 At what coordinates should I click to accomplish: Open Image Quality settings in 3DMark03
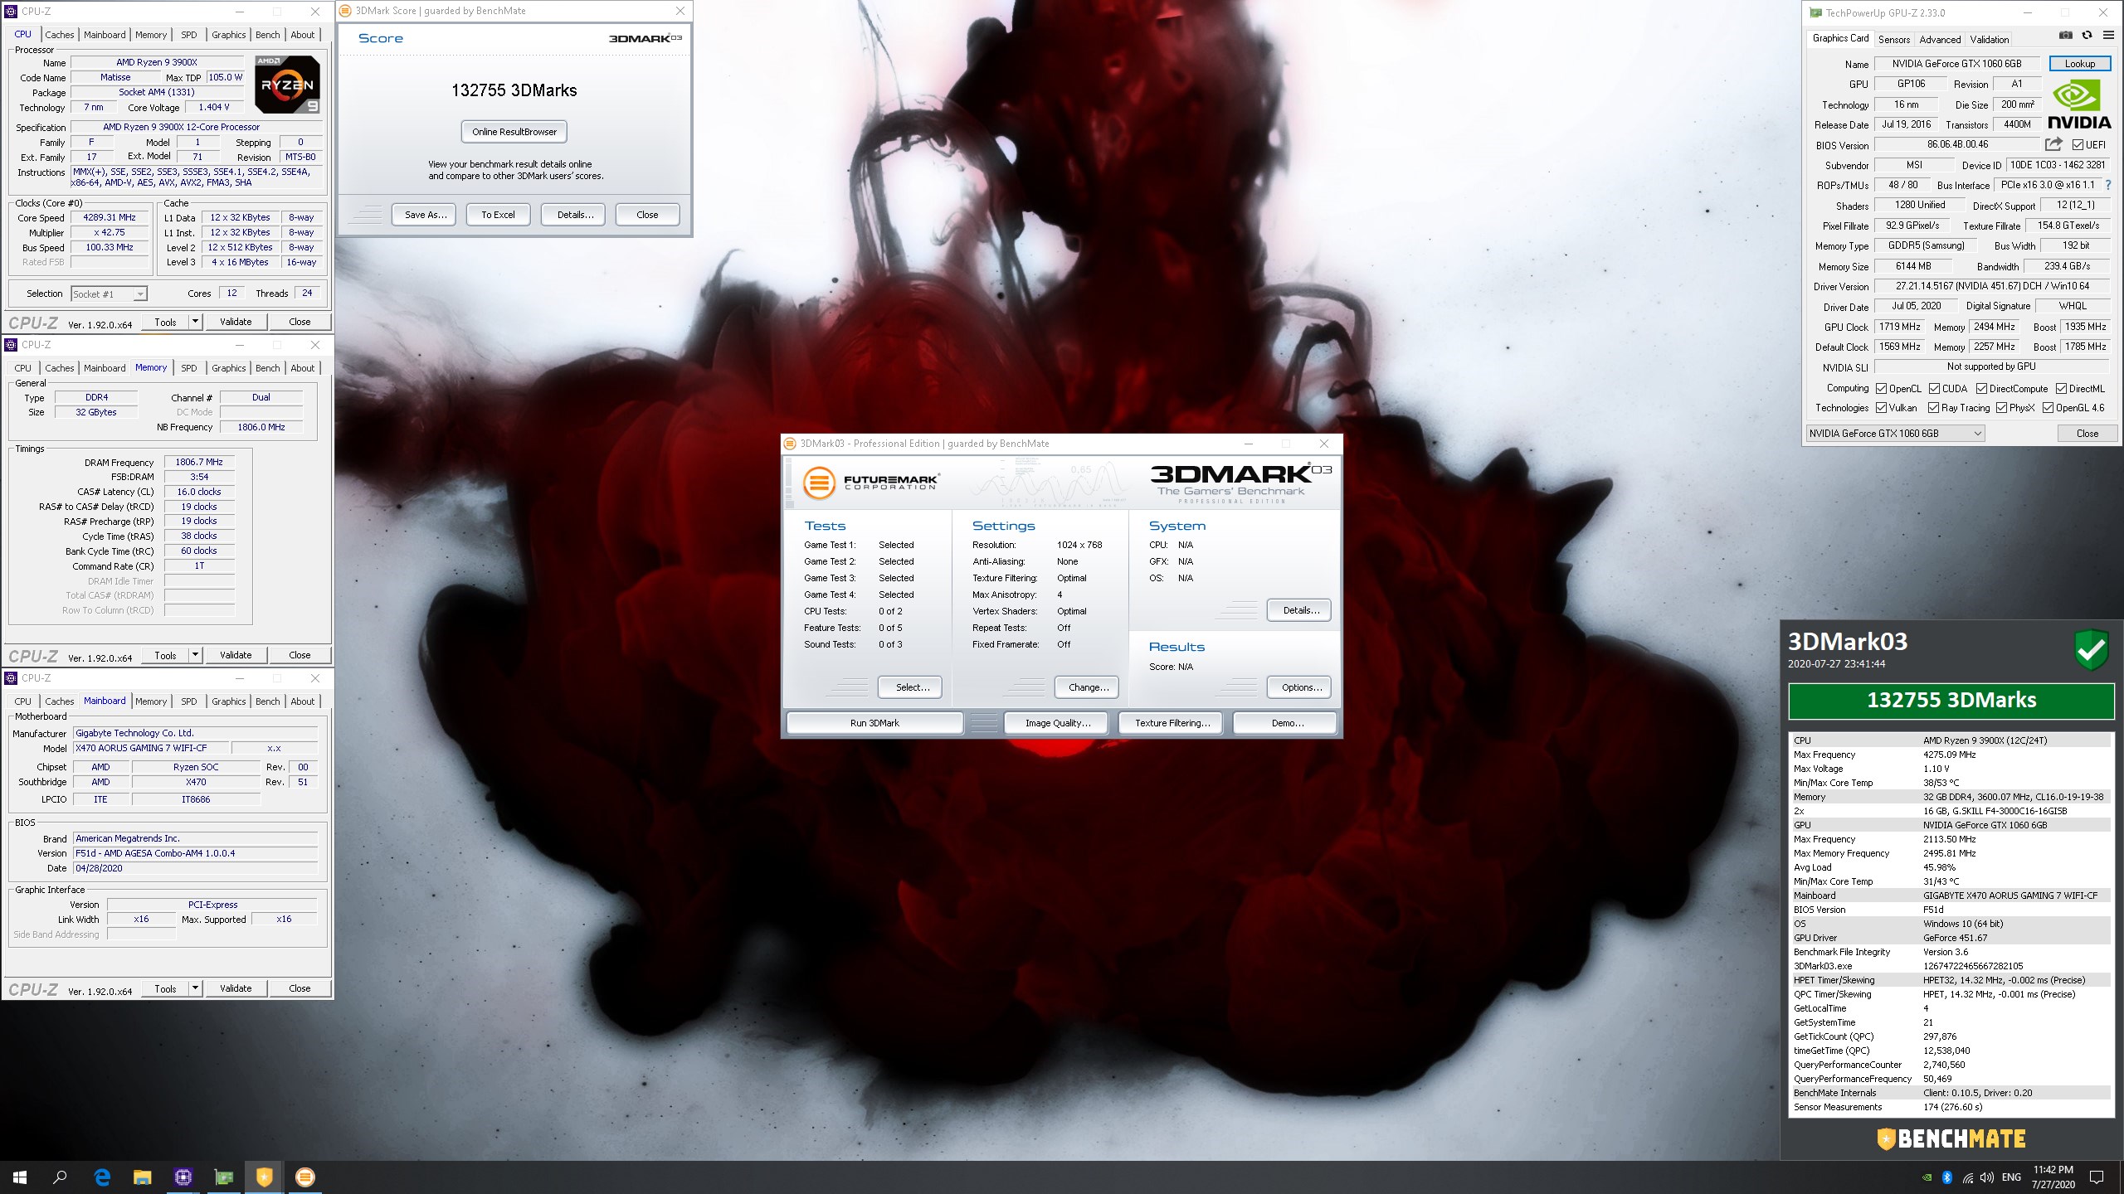tap(1058, 723)
